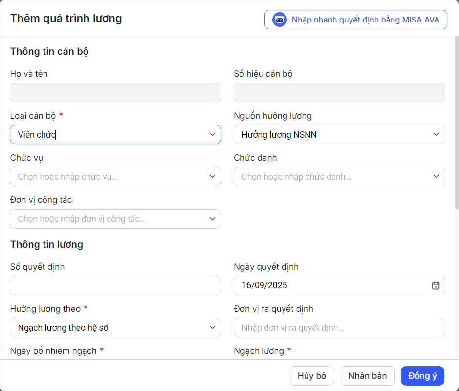The width and height of the screenshot is (459, 391).
Task: Focus the Số quyết định input field
Action: (115, 285)
